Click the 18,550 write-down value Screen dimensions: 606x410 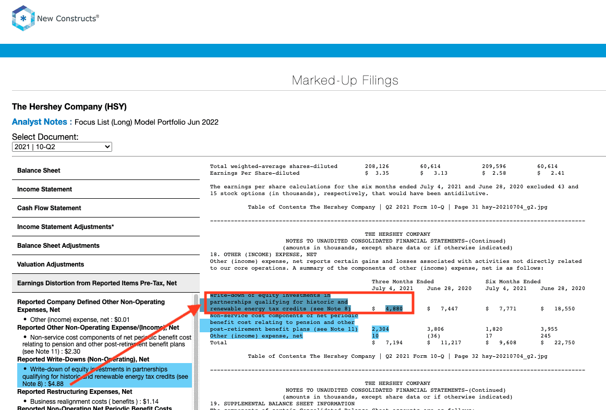pyautogui.click(x=565, y=309)
